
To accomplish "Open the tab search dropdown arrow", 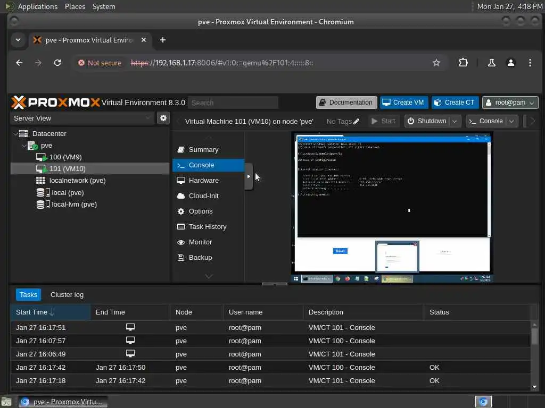I will [x=18, y=40].
